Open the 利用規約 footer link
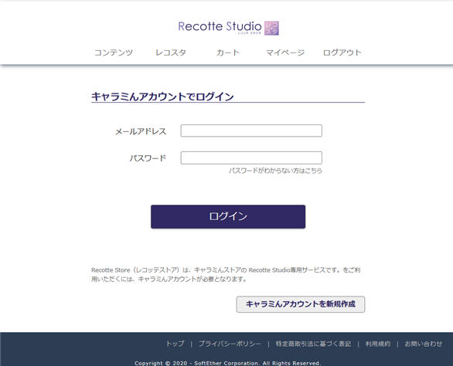The height and width of the screenshot is (366, 453). point(377,344)
